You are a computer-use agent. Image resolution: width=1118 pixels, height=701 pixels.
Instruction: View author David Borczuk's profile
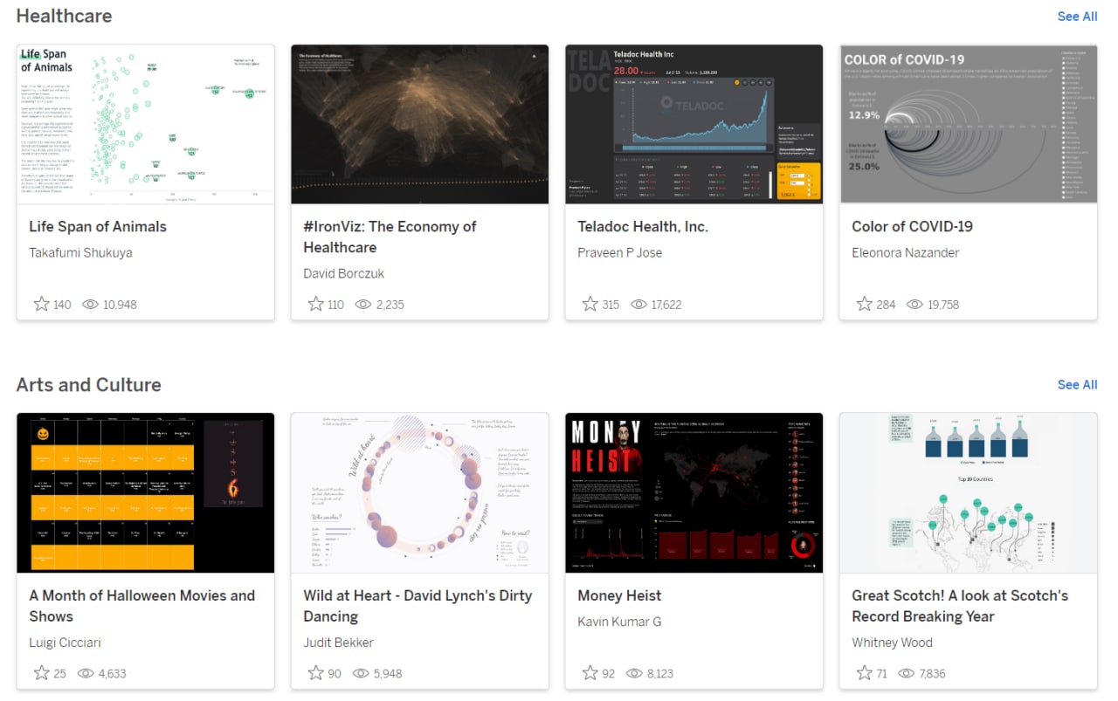coord(343,273)
